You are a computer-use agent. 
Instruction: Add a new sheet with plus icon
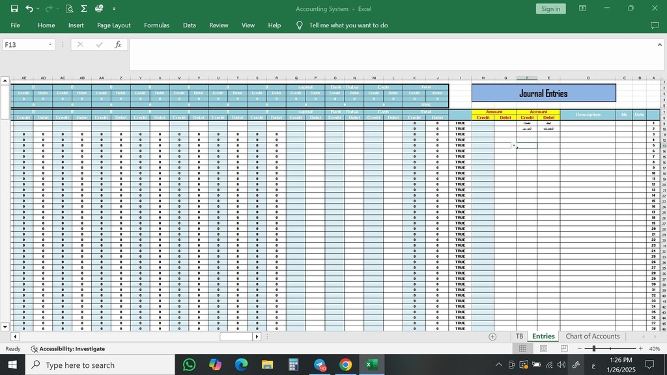tap(492, 337)
